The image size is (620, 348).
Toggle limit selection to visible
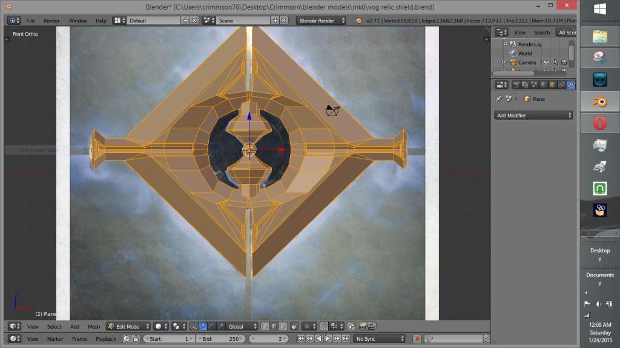[x=295, y=327]
